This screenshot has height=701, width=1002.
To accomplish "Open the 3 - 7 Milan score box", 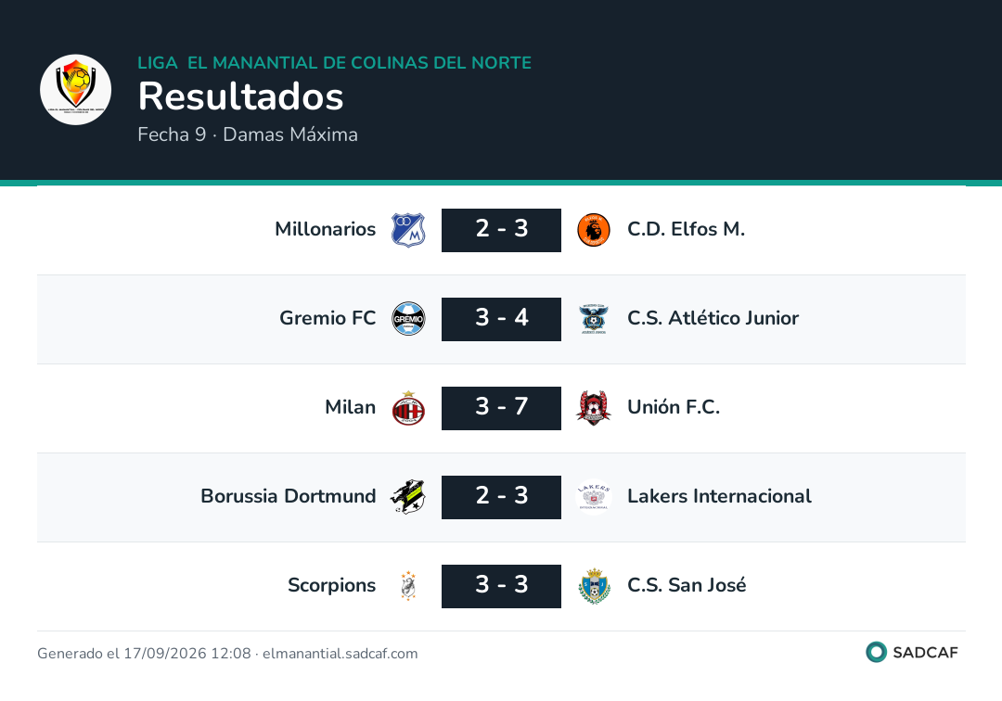I will [x=501, y=408].
